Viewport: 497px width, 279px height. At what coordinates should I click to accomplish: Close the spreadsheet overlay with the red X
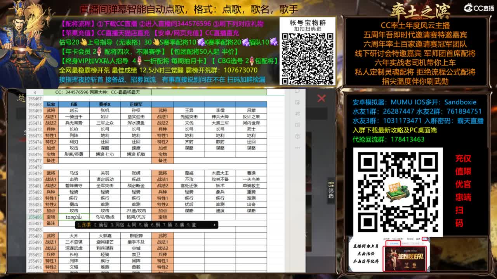pyautogui.click(x=321, y=99)
